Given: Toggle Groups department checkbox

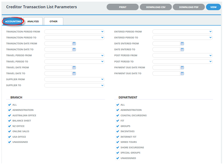Looking at the screenshot, I should pos(118,126).
